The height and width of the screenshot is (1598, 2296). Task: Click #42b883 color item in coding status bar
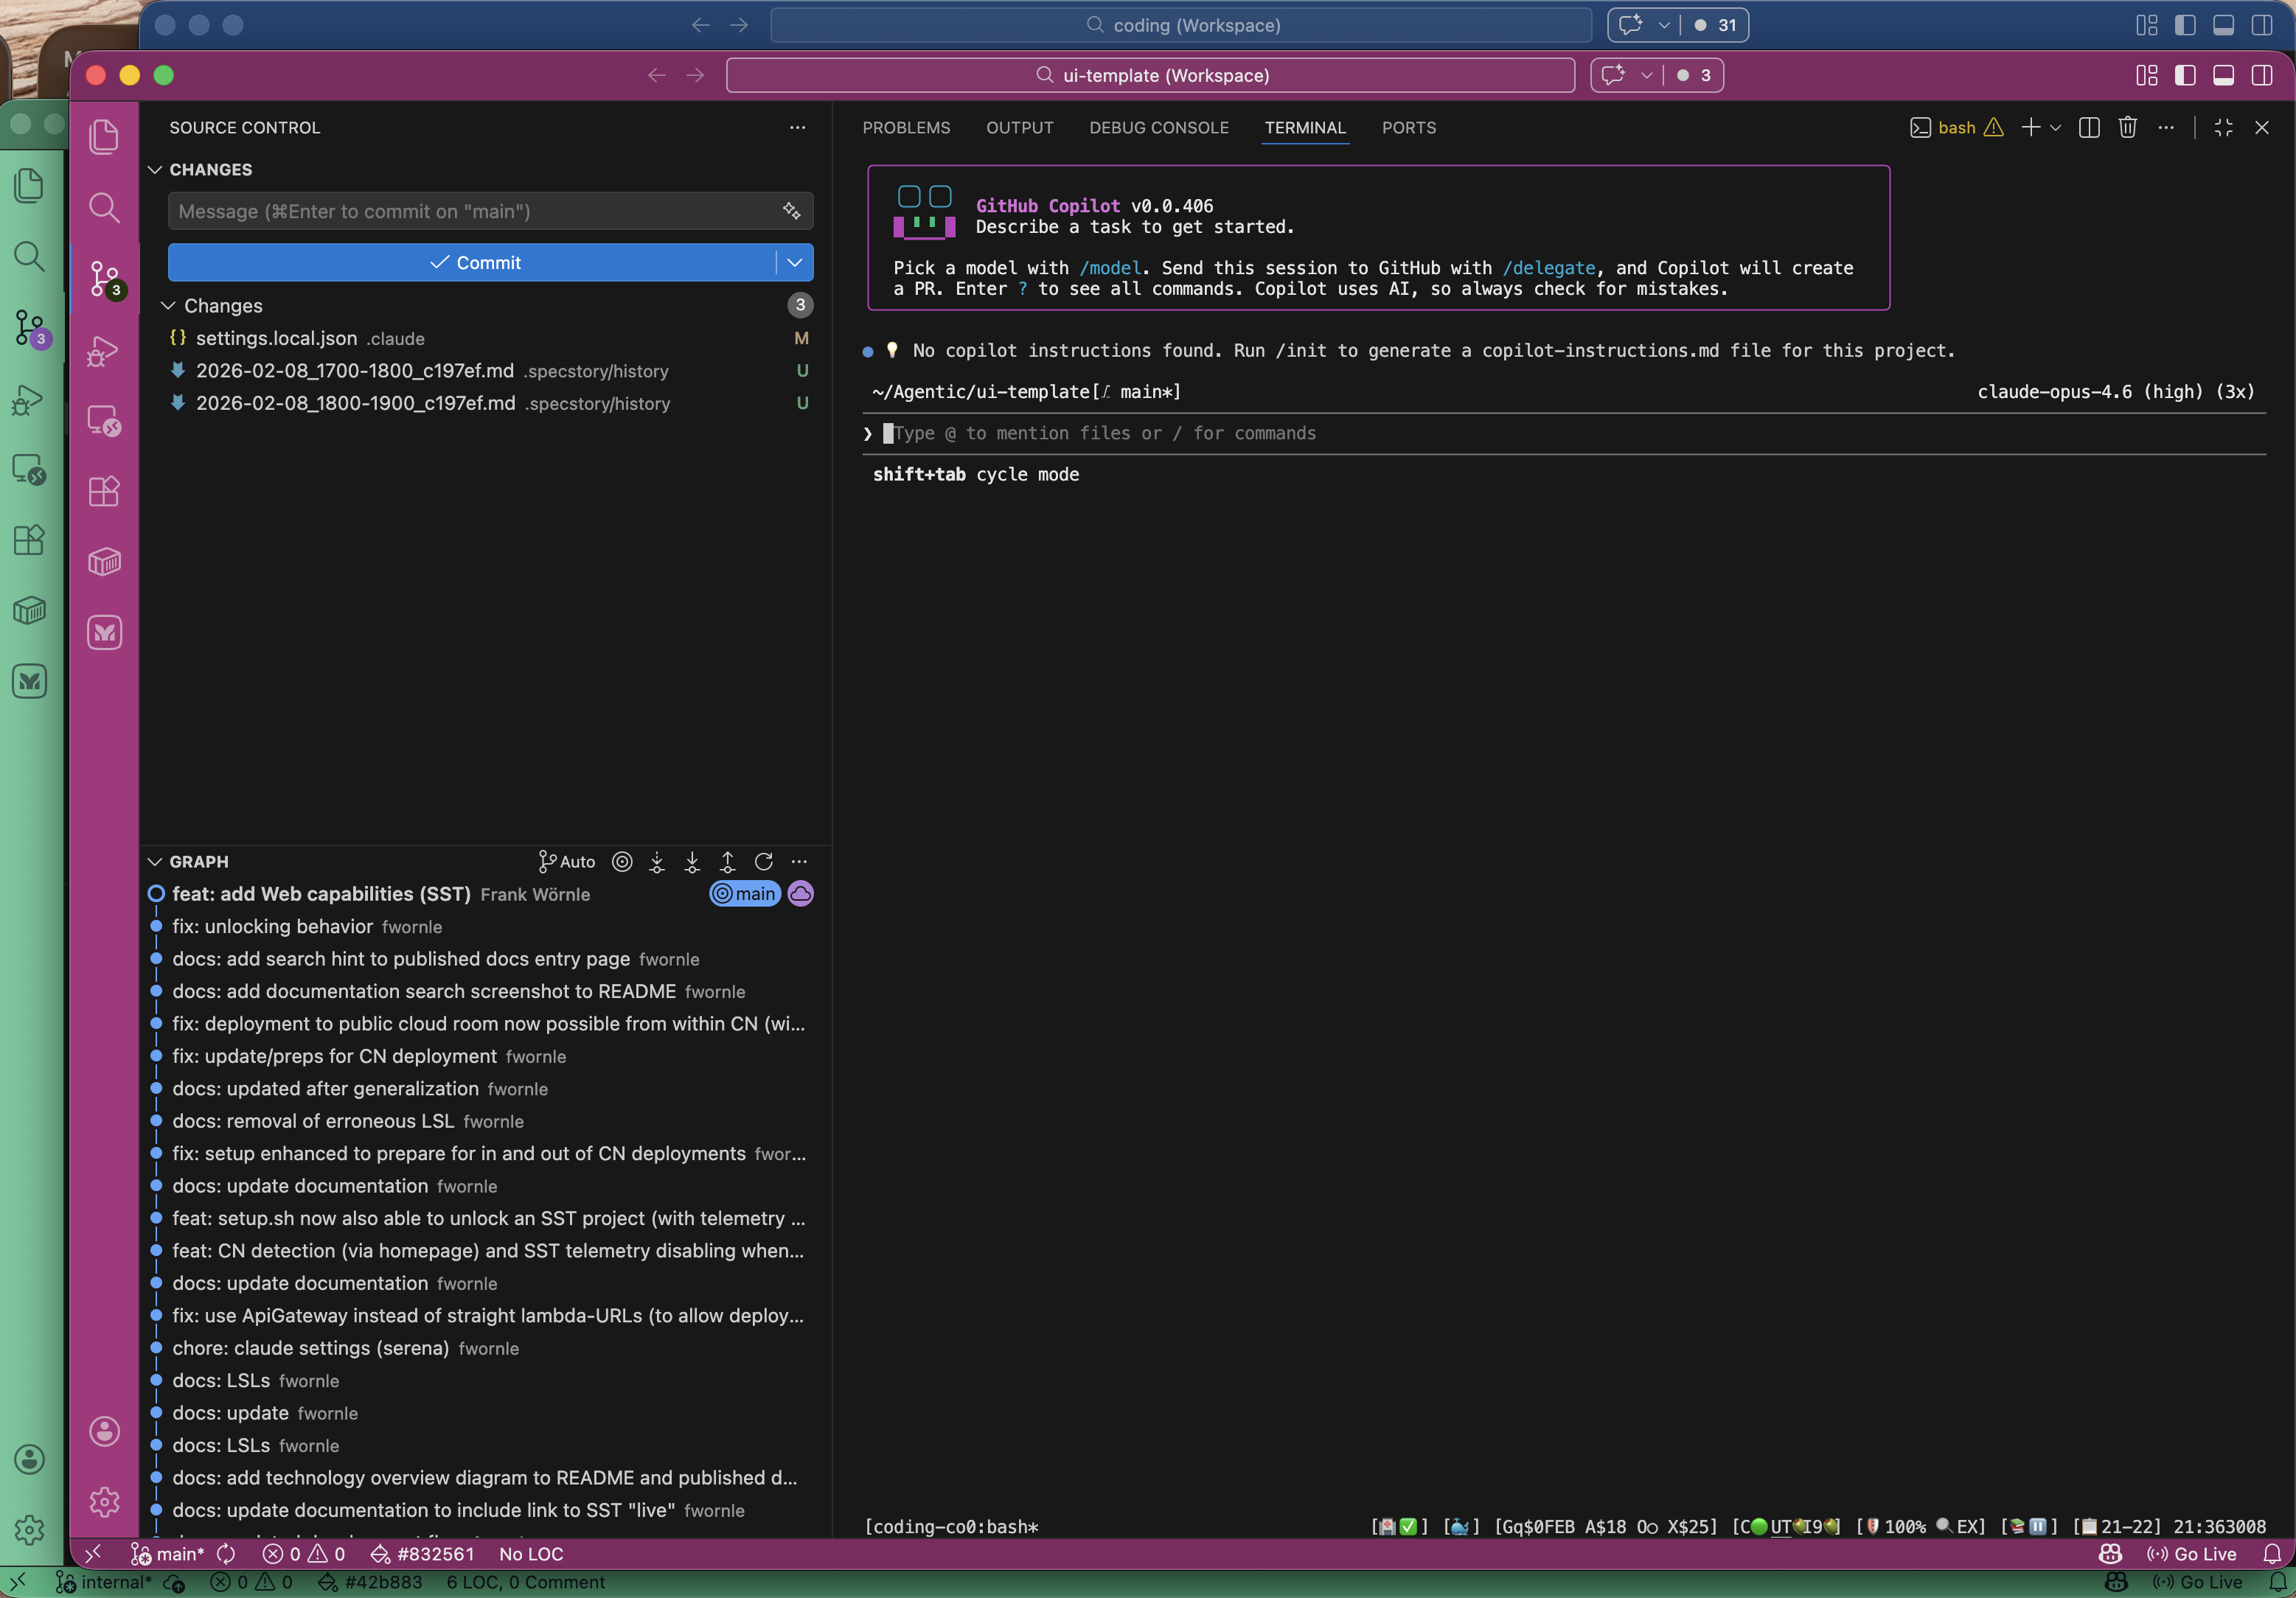point(370,1582)
